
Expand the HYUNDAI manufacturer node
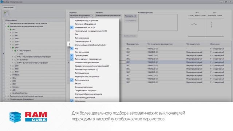tap(8, 75)
